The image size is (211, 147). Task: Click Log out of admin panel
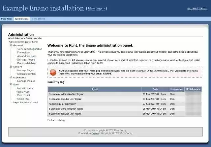coord(25,103)
